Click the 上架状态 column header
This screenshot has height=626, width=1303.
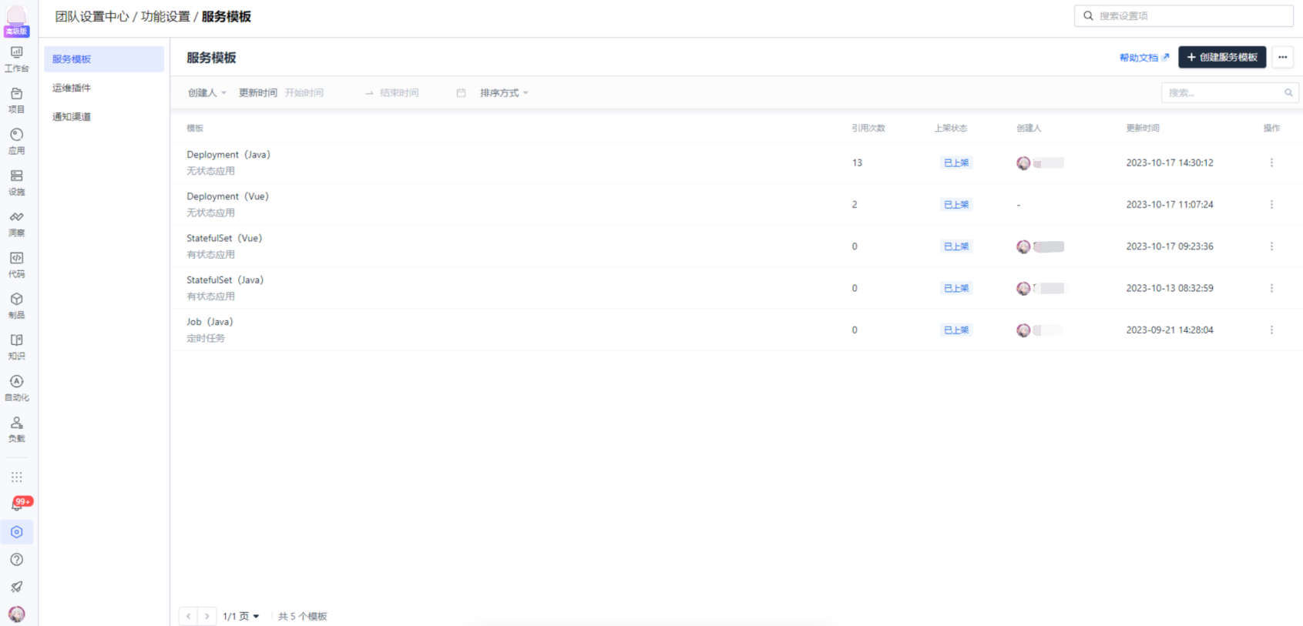[951, 128]
